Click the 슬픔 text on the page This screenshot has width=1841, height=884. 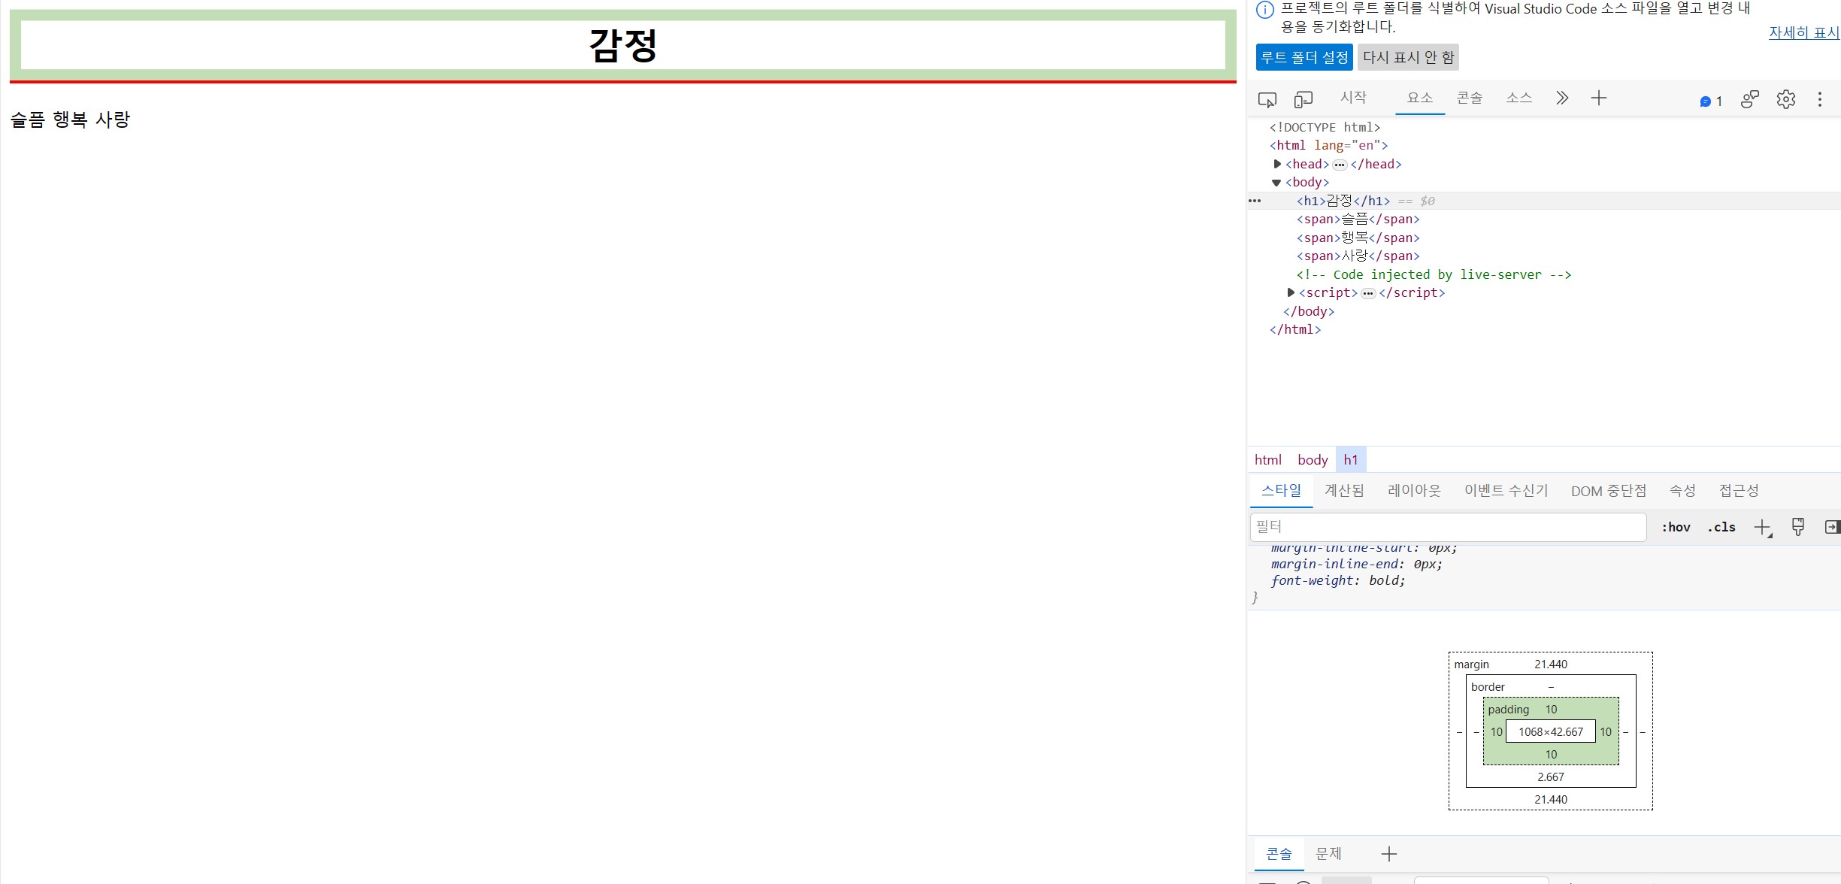28,120
